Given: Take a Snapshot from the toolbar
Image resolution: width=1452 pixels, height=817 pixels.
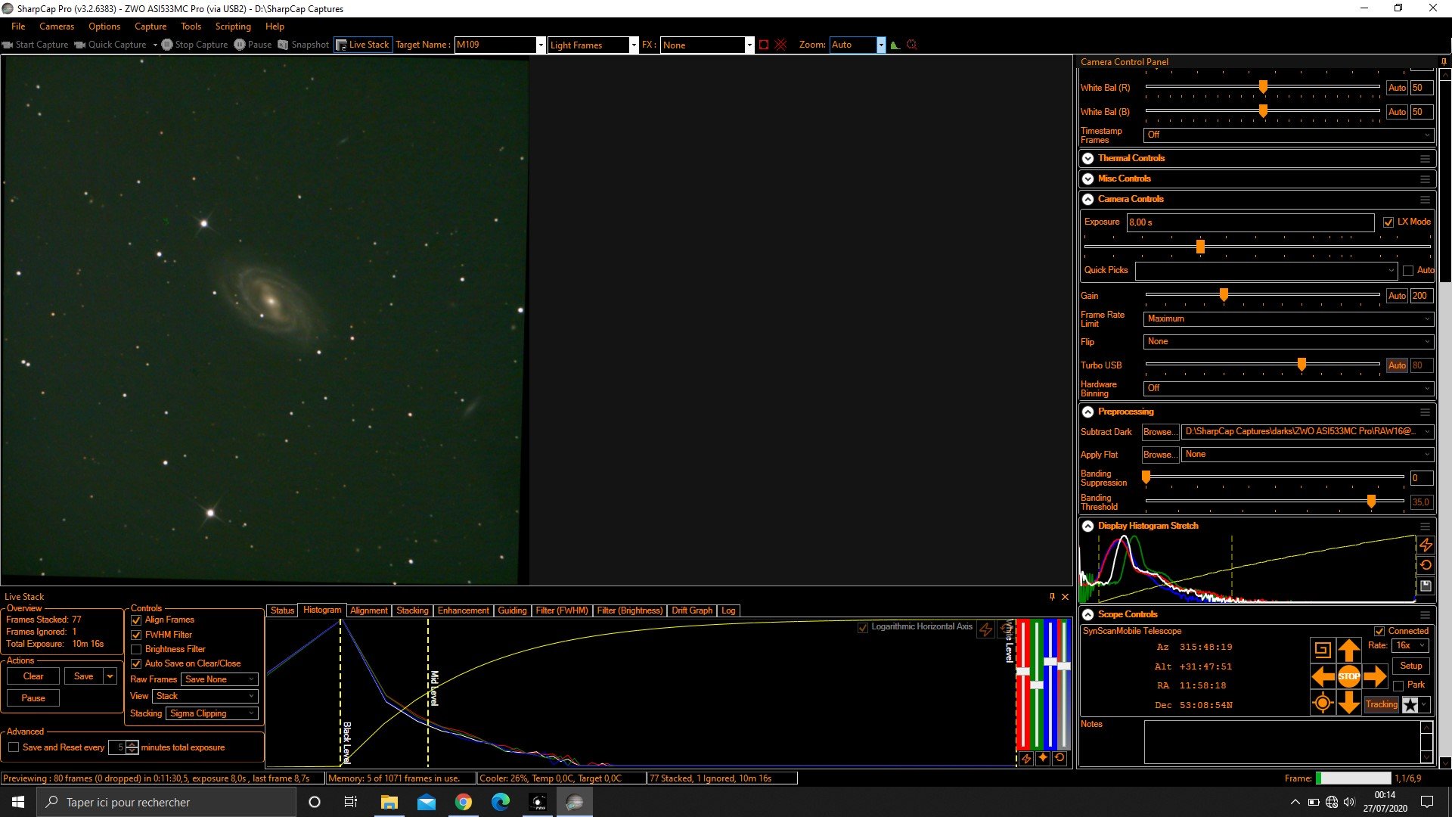Looking at the screenshot, I should pyautogui.click(x=303, y=45).
